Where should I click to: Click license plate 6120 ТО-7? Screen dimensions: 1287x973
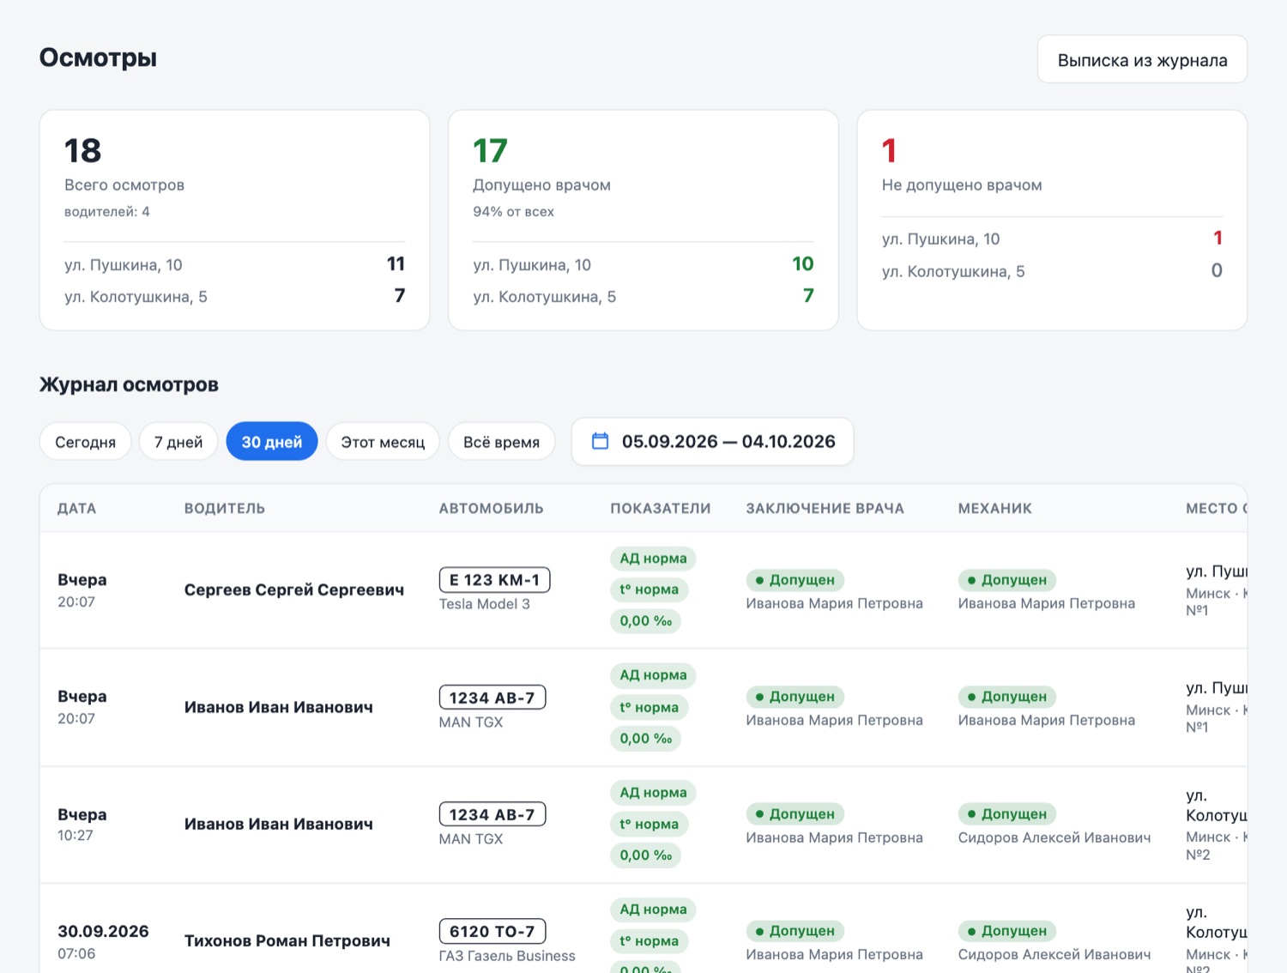pos(492,931)
